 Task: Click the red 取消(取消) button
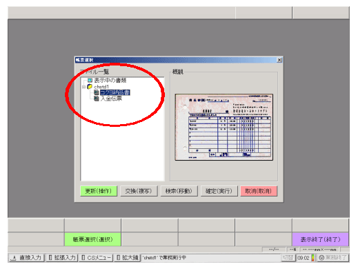[259, 191]
